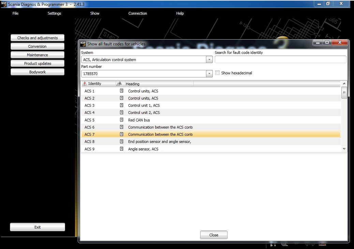Click the Search for fault code identity field
Image resolution: width=354 pixels, height=249 pixels.
click(281, 60)
